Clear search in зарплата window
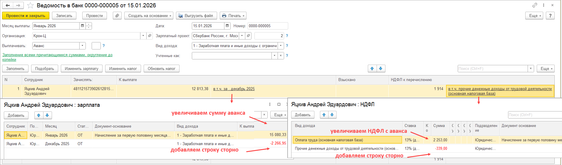Viewport: 562px width, 165px height. (x=264, y=115)
